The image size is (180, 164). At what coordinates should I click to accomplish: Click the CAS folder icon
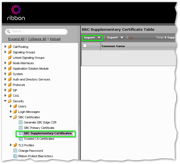10,96
